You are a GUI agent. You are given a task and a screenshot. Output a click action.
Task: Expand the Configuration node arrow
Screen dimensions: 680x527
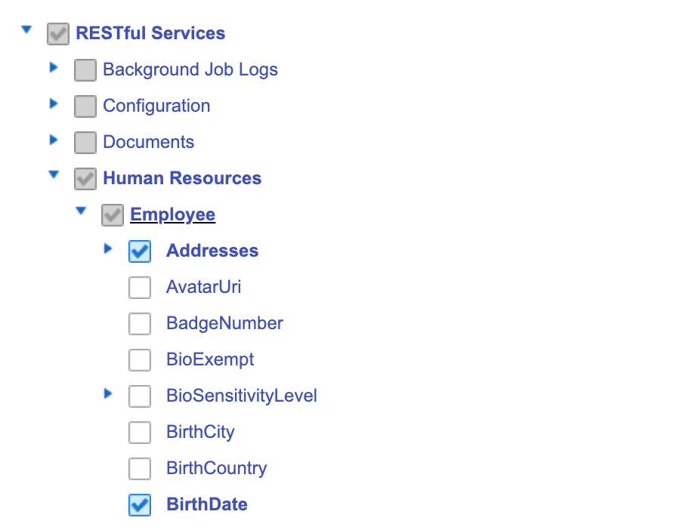[54, 103]
